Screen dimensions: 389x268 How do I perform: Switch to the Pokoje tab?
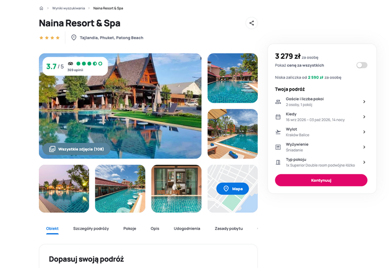tap(130, 228)
